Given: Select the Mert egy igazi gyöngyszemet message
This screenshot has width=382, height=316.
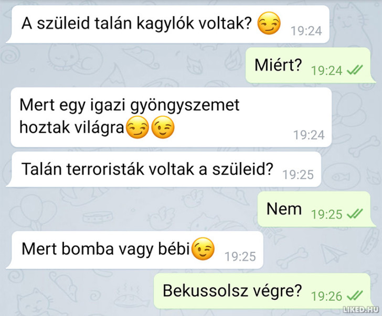Looking at the screenshot, I should (x=171, y=117).
